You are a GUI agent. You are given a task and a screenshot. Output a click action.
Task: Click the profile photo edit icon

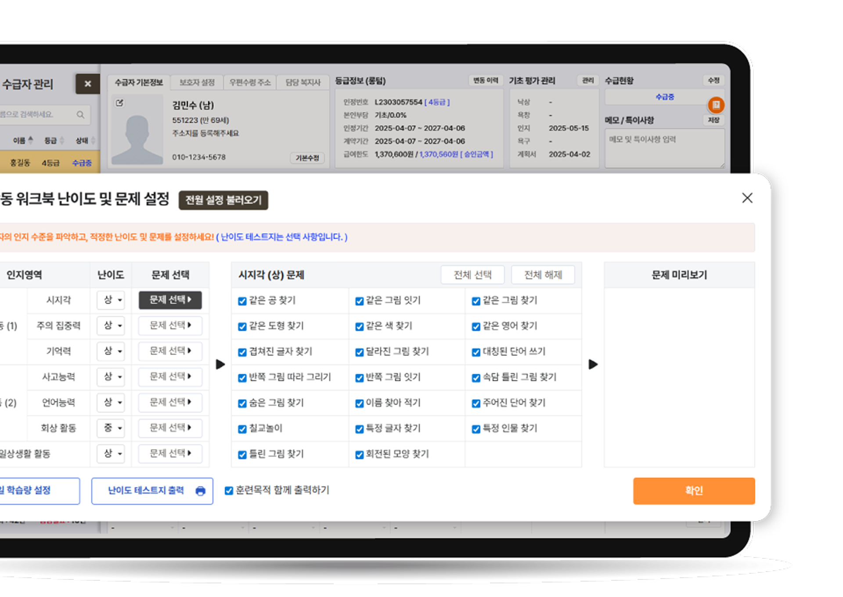119,103
